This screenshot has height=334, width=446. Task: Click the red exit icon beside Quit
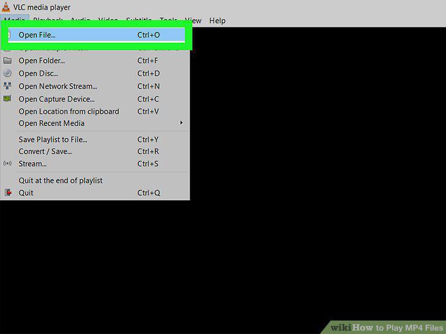coord(8,193)
